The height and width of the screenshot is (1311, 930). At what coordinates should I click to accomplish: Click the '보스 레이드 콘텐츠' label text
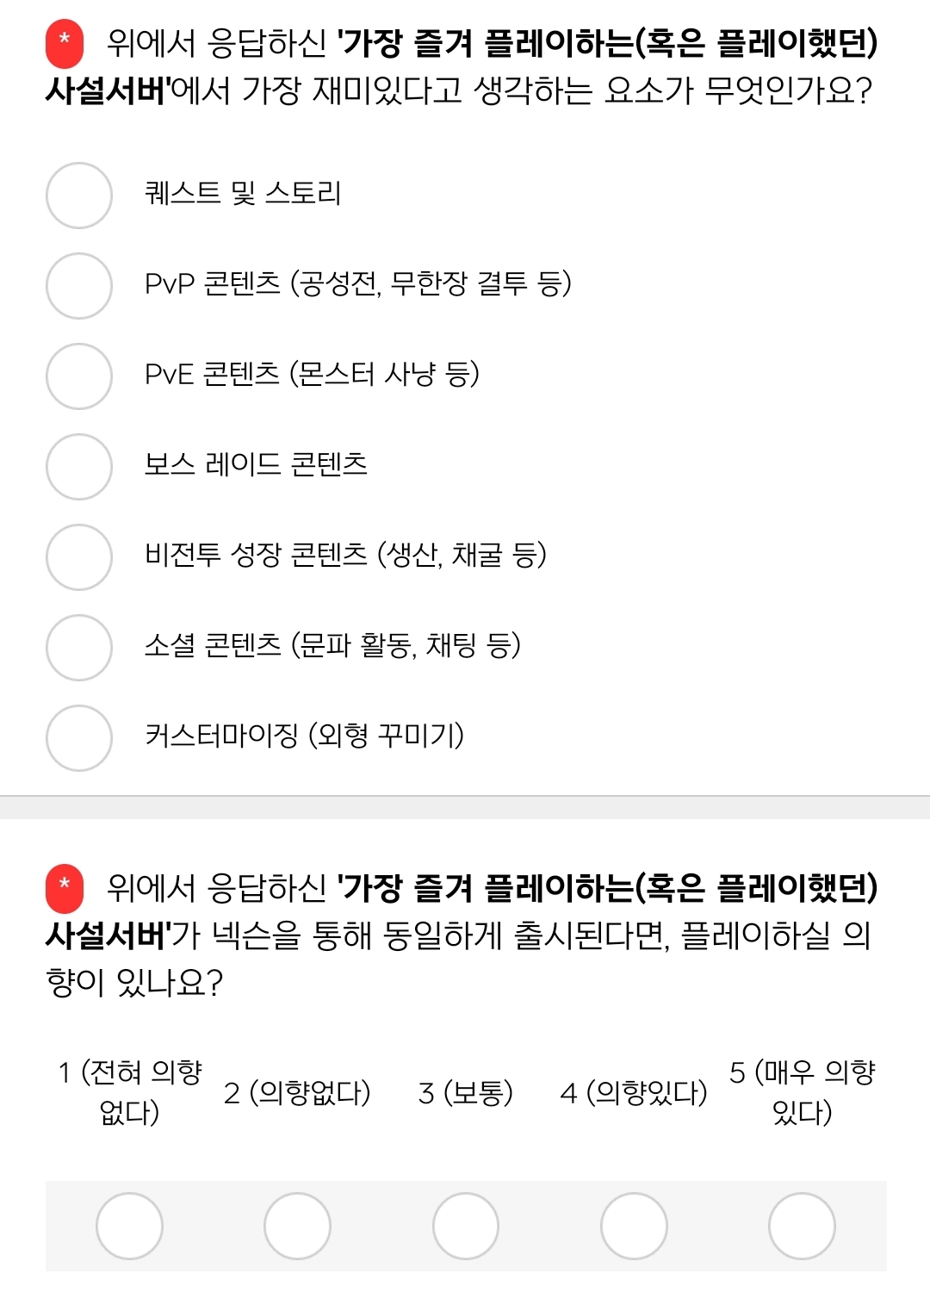[x=256, y=464]
